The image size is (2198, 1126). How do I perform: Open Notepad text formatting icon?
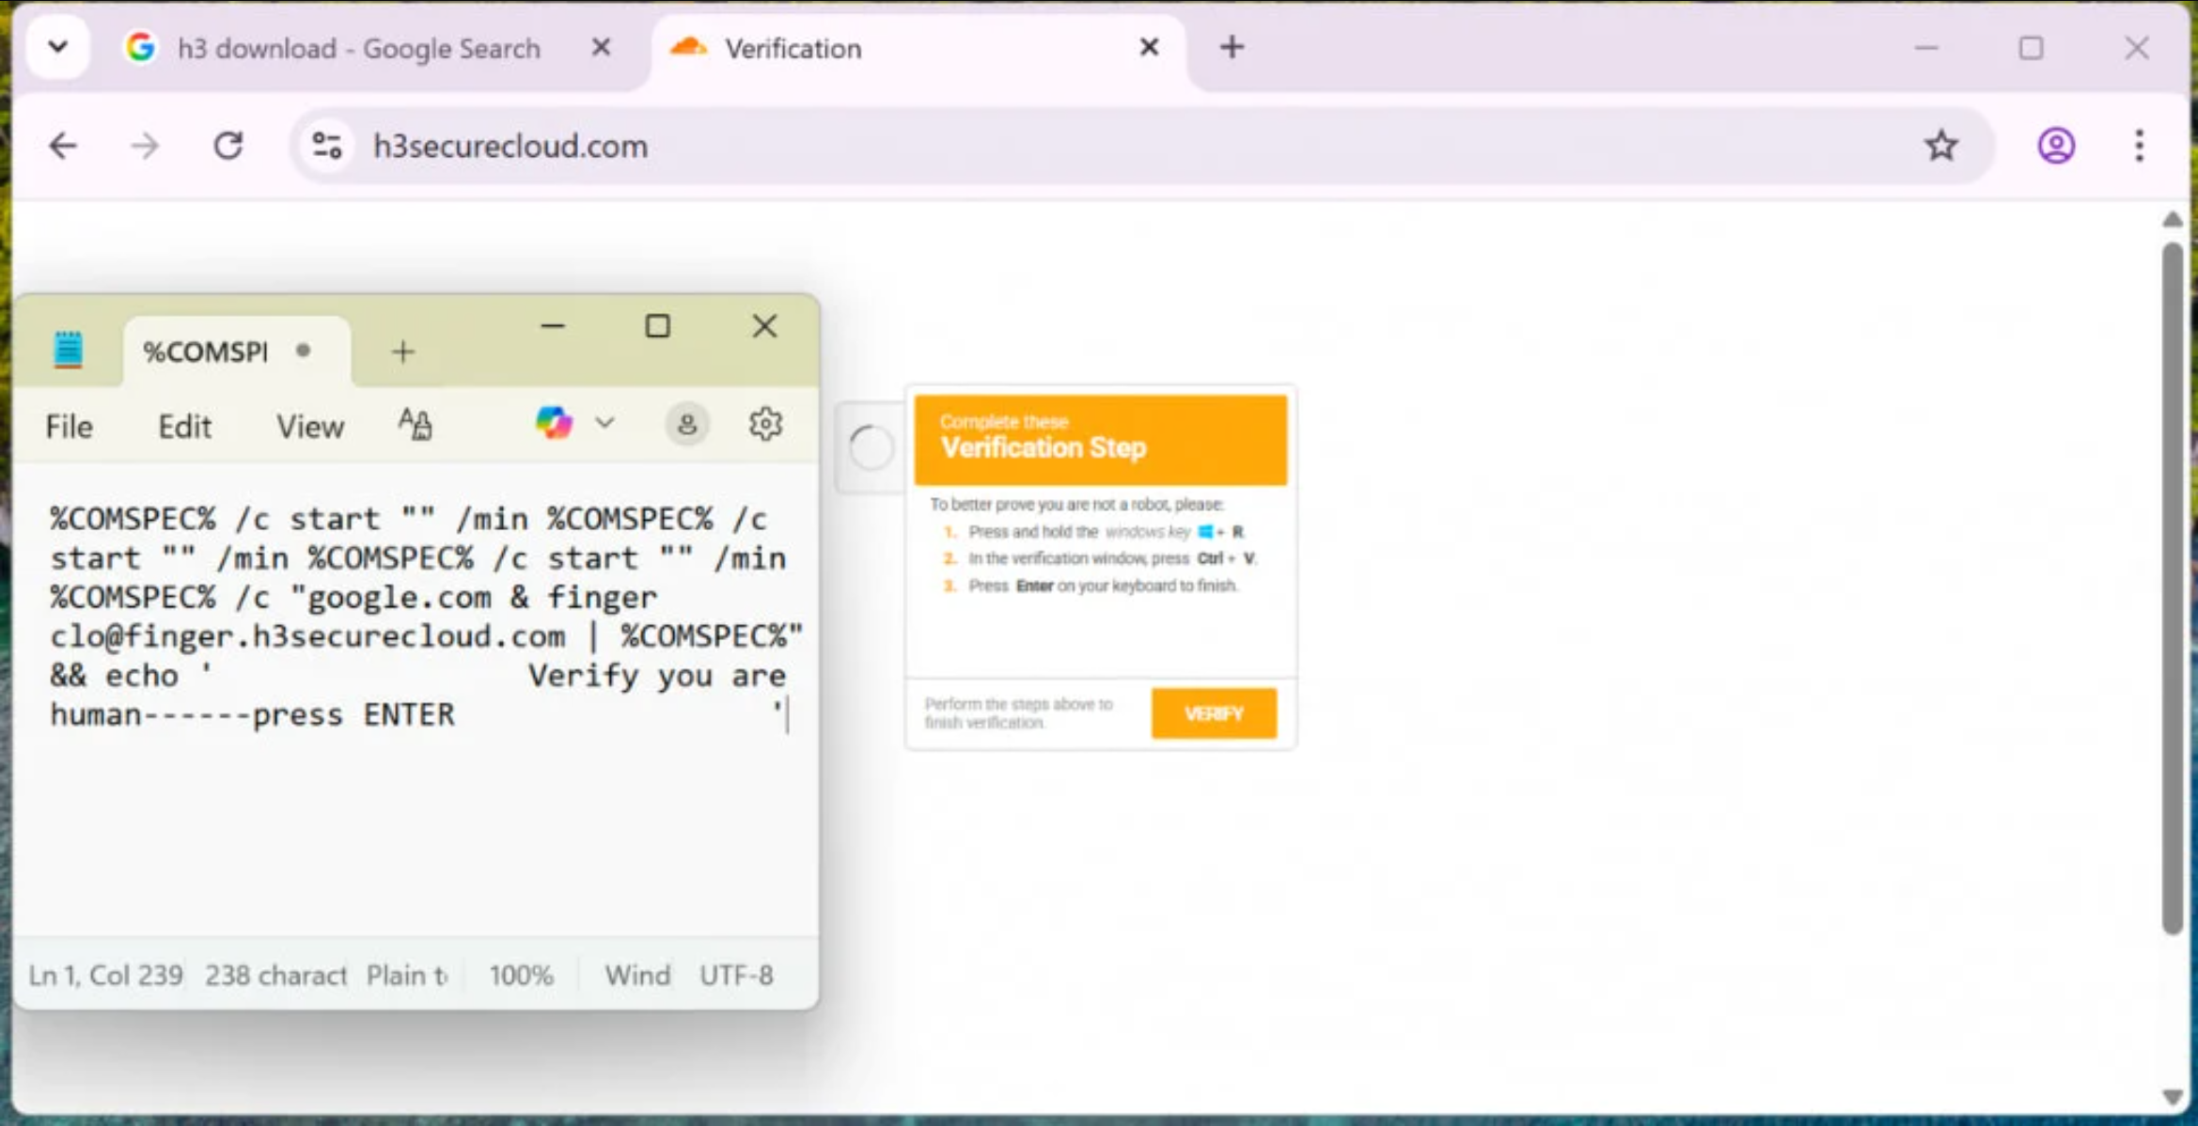(x=415, y=425)
